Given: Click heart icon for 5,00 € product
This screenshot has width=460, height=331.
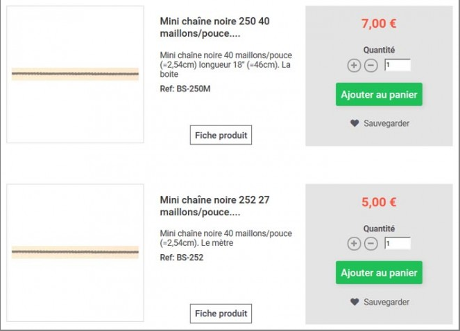Looking at the screenshot, I should [x=355, y=302].
